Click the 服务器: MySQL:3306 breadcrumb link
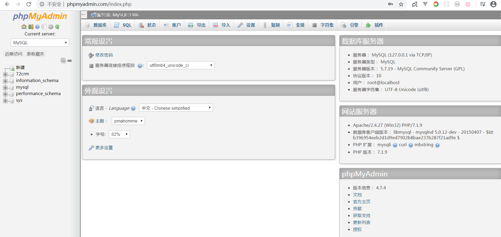 click(118, 15)
